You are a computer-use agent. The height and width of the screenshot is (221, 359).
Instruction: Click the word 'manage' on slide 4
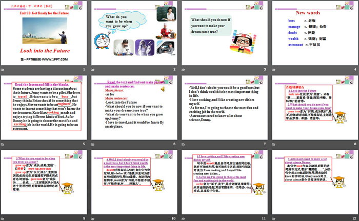(294, 27)
